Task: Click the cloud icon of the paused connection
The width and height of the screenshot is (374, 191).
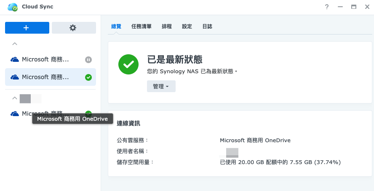Action: pos(15,60)
